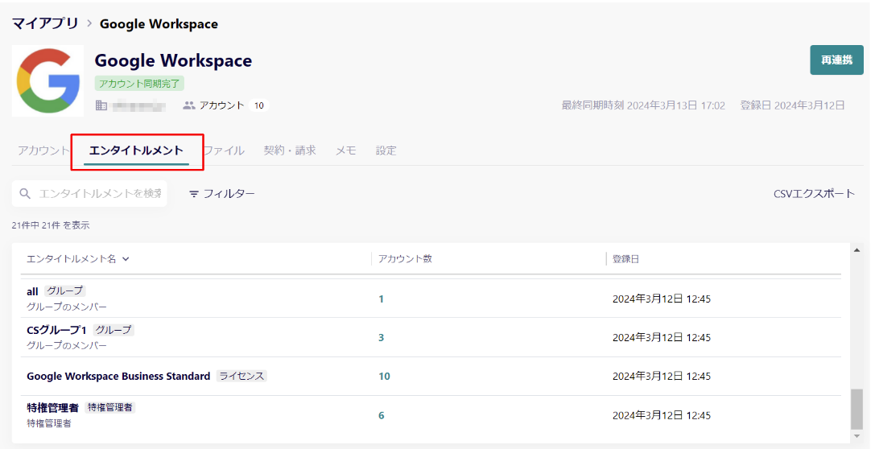The width and height of the screenshot is (875, 449).
Task: Click the Google Workspace logo thumbnail
Action: pos(47,81)
